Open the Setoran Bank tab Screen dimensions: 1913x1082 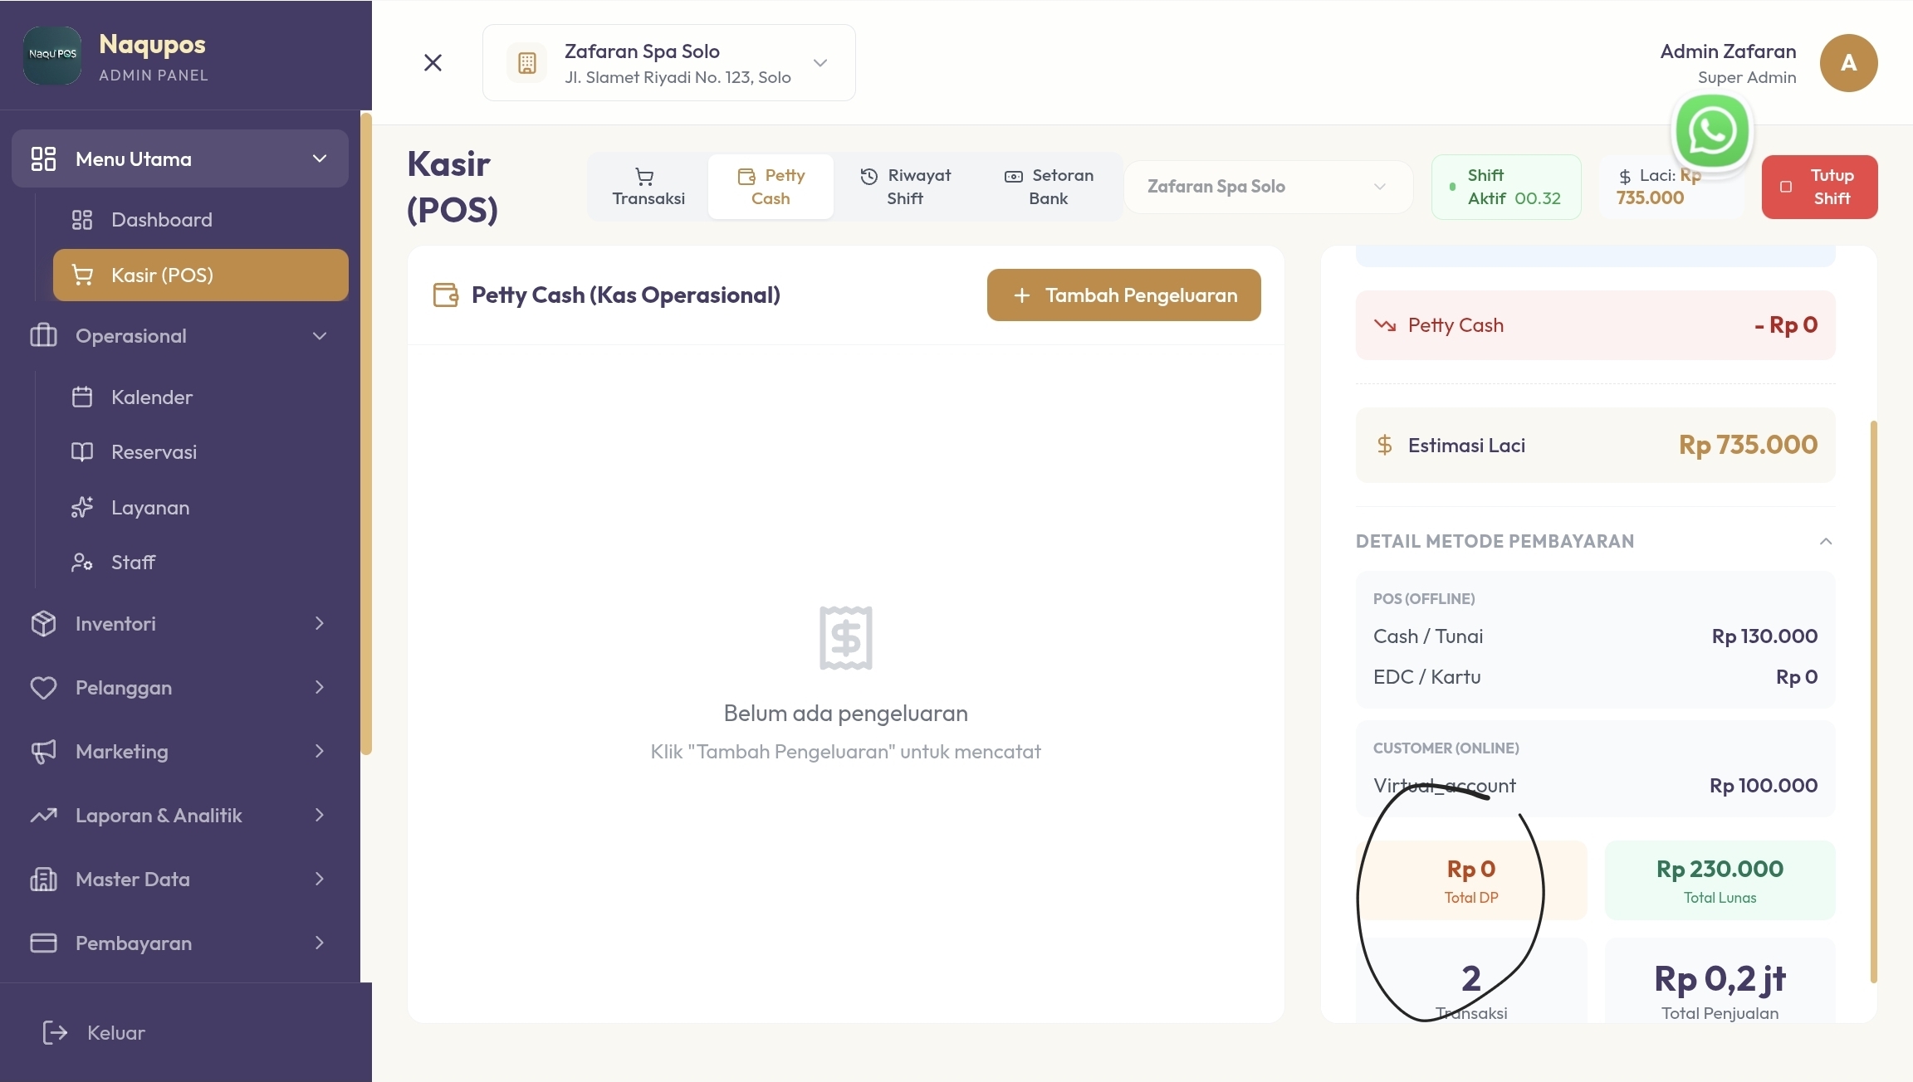coord(1049,187)
